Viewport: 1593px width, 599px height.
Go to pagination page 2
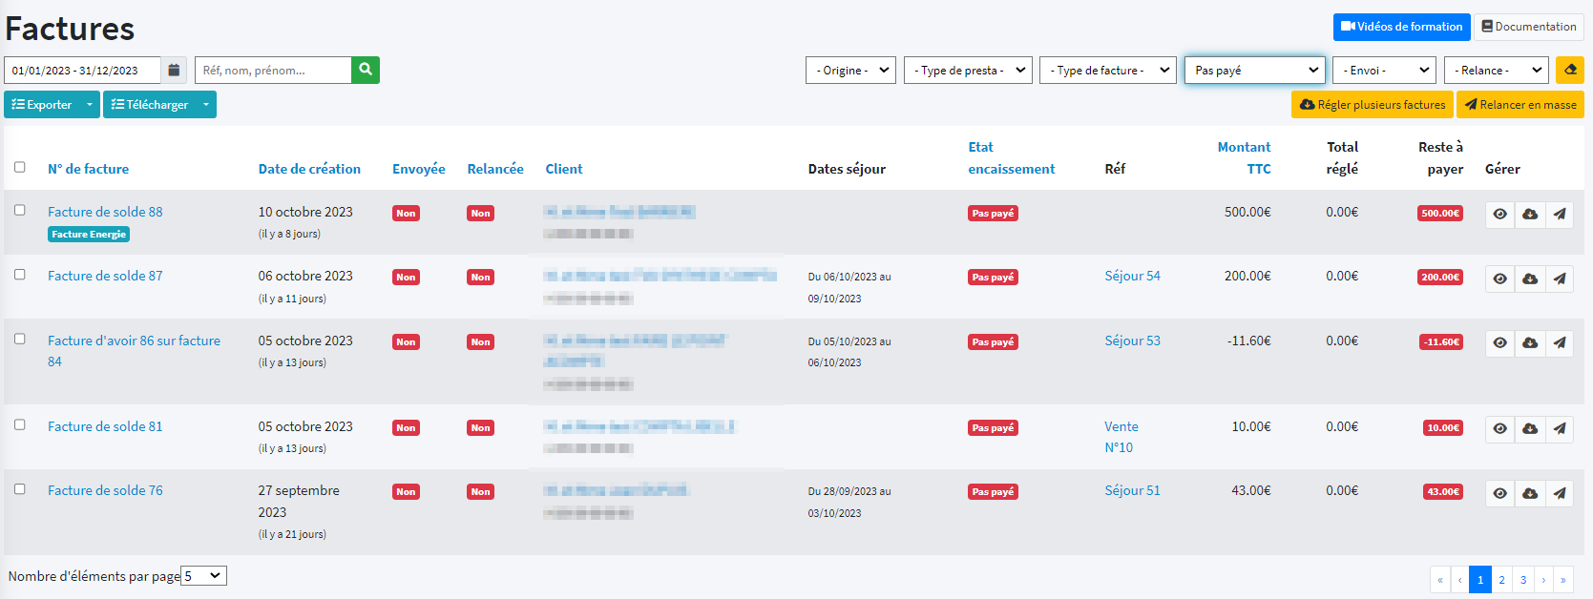tap(1501, 580)
